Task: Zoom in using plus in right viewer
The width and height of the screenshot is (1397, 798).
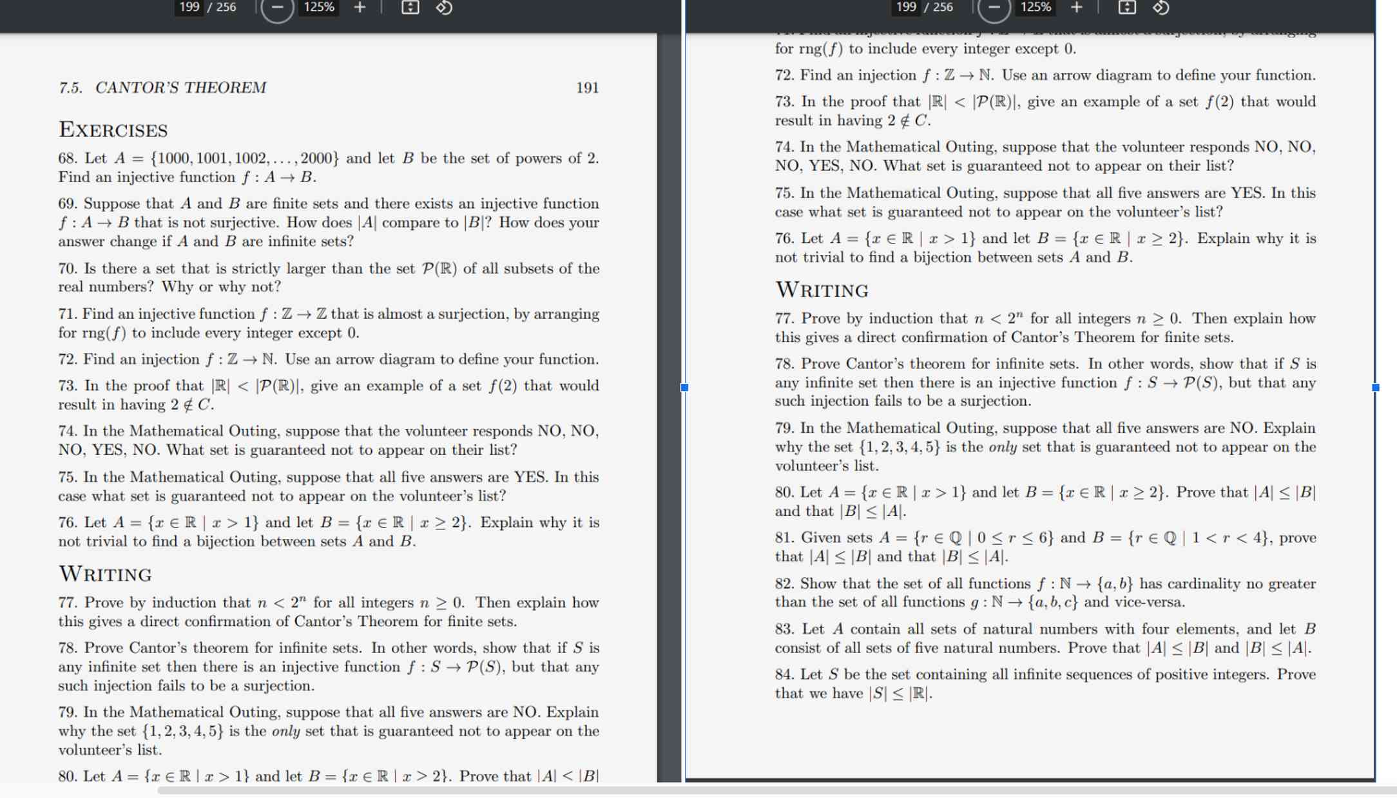Action: (1077, 8)
